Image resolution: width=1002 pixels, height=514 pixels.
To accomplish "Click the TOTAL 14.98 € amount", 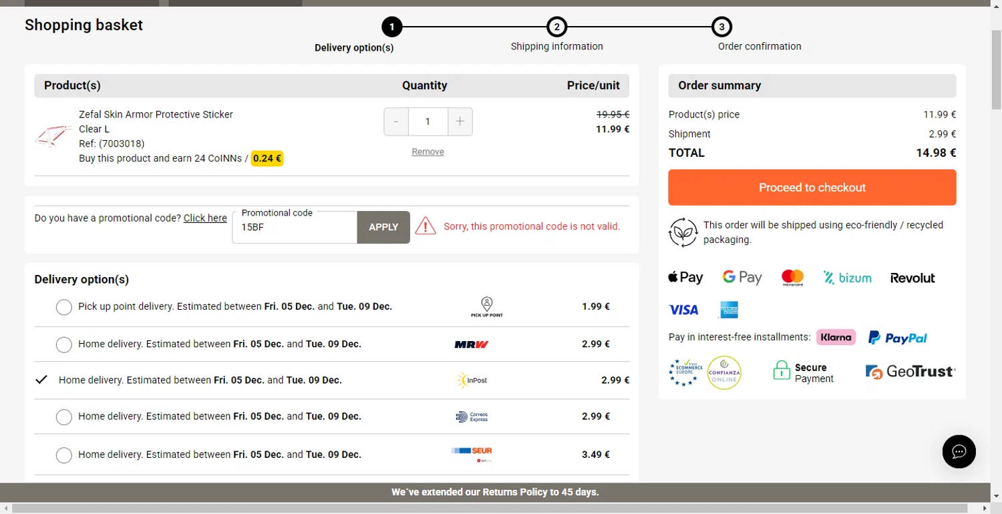I will coord(936,153).
